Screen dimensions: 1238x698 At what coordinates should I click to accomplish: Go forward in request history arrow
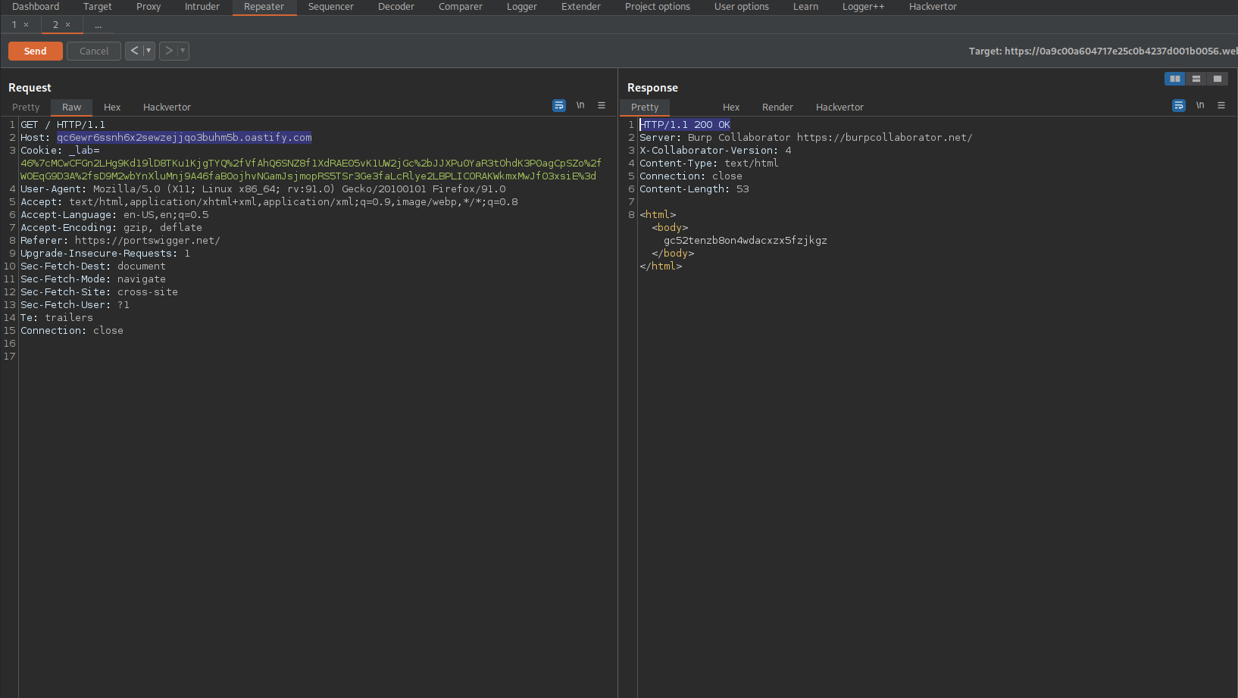tap(168, 51)
